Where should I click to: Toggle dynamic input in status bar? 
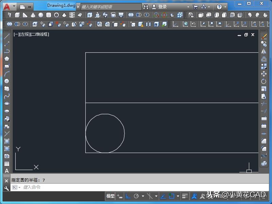(120, 196)
